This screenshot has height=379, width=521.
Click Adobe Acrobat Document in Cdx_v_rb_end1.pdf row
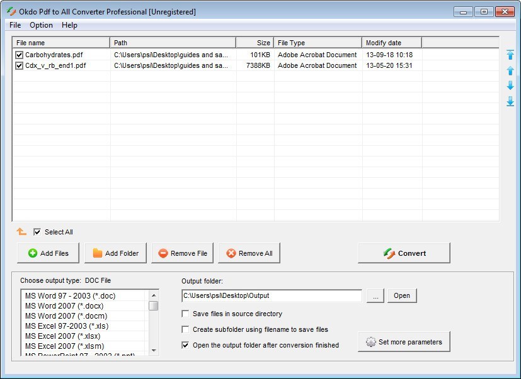[x=318, y=65]
